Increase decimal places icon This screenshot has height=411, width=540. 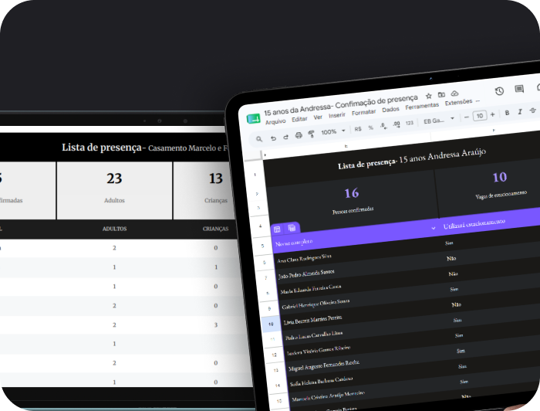pos(397,124)
